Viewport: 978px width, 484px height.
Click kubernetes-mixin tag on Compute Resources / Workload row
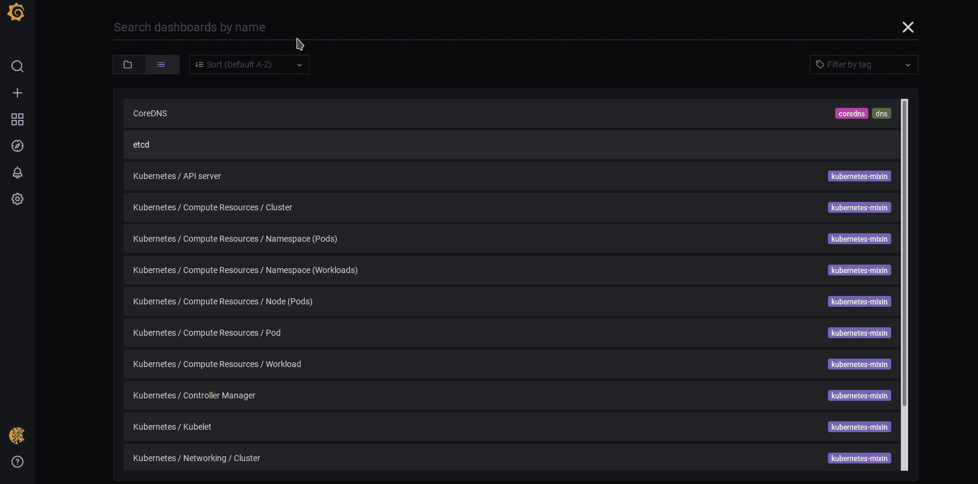click(x=859, y=364)
